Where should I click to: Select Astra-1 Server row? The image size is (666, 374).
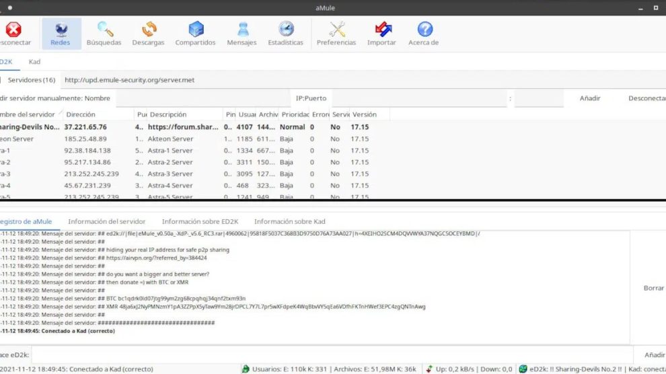[194, 150]
